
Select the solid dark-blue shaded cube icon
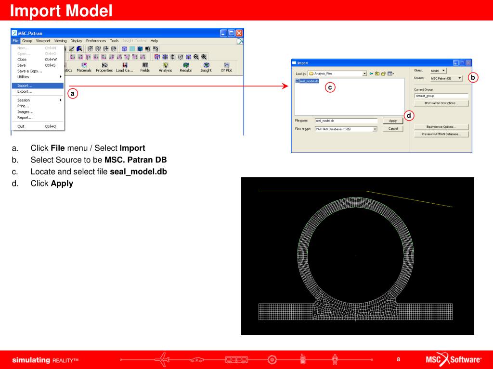(140, 49)
